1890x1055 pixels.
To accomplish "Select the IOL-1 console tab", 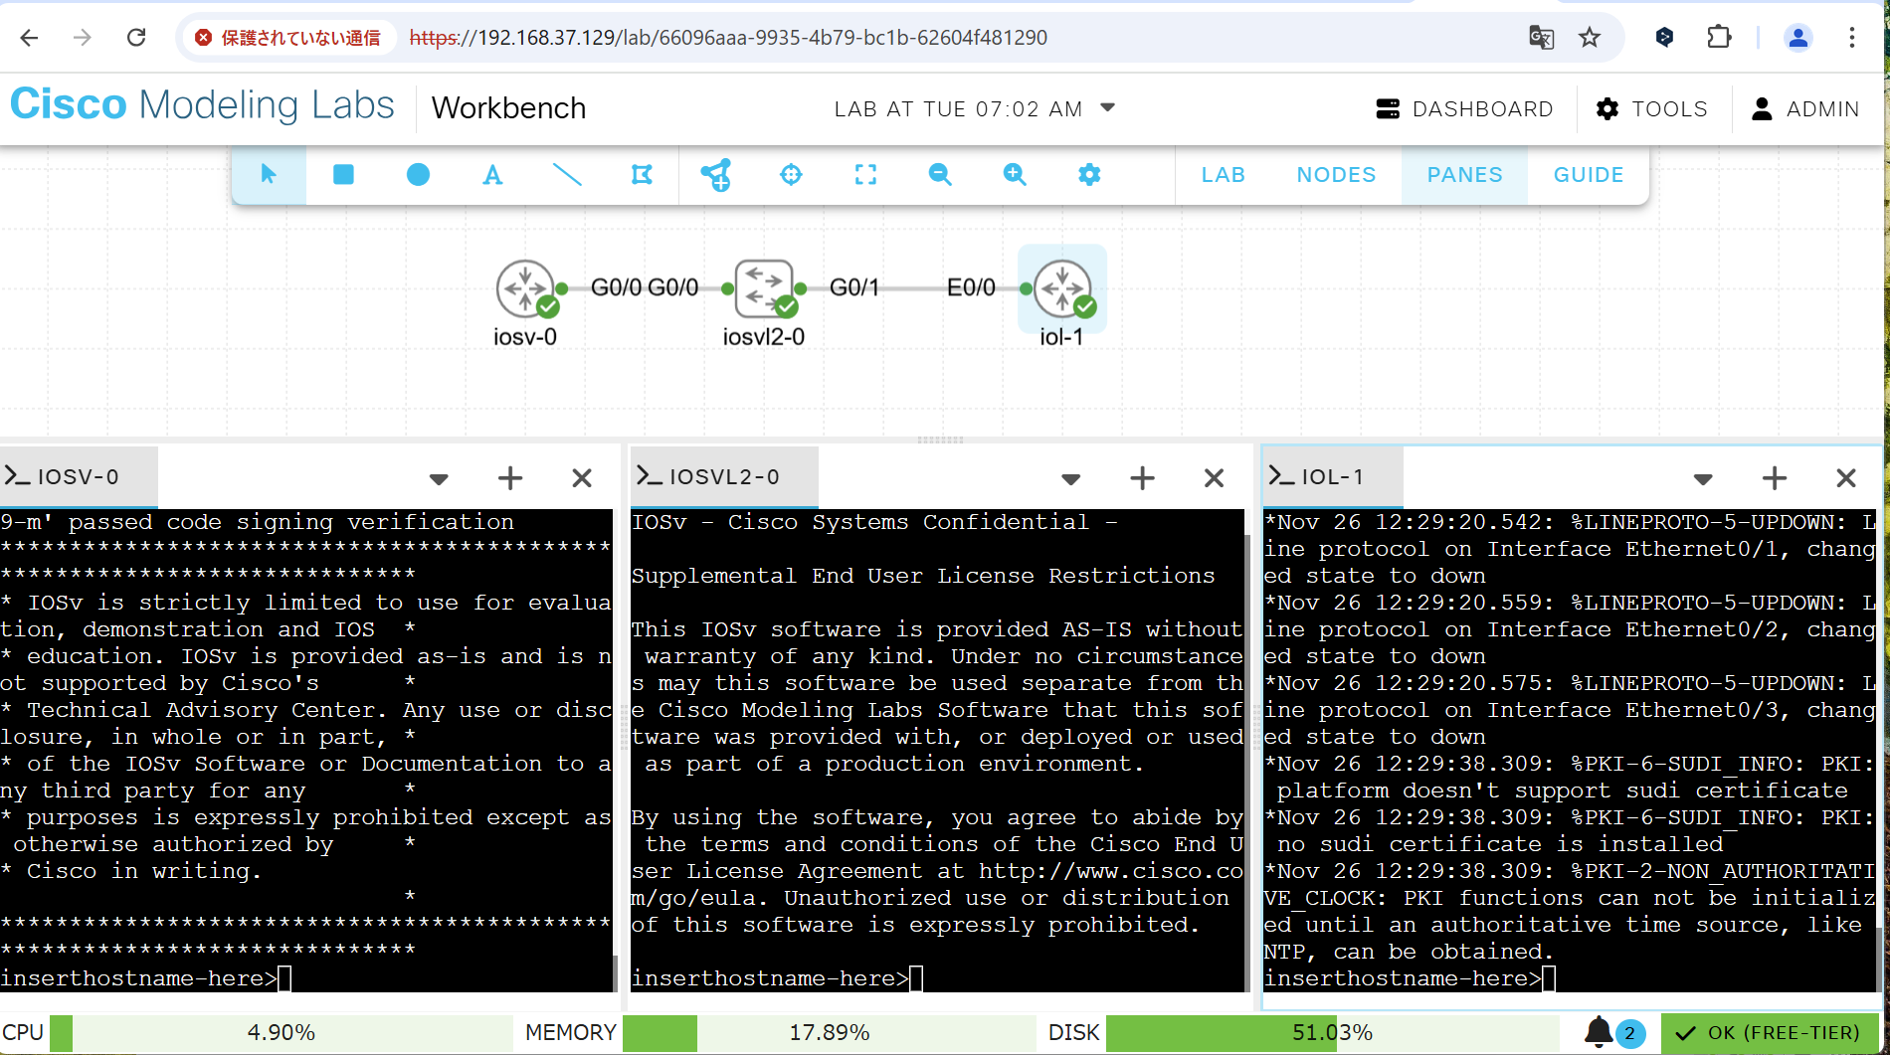I will point(1333,477).
